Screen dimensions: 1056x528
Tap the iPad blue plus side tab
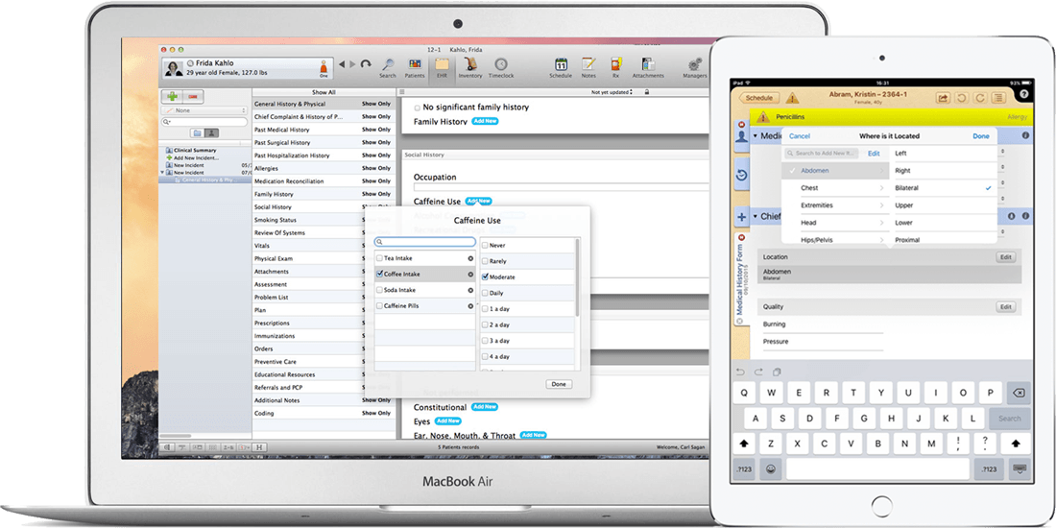[x=741, y=217]
